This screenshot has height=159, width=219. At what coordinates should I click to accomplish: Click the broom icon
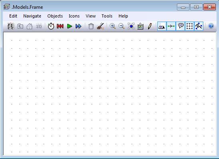point(100,26)
